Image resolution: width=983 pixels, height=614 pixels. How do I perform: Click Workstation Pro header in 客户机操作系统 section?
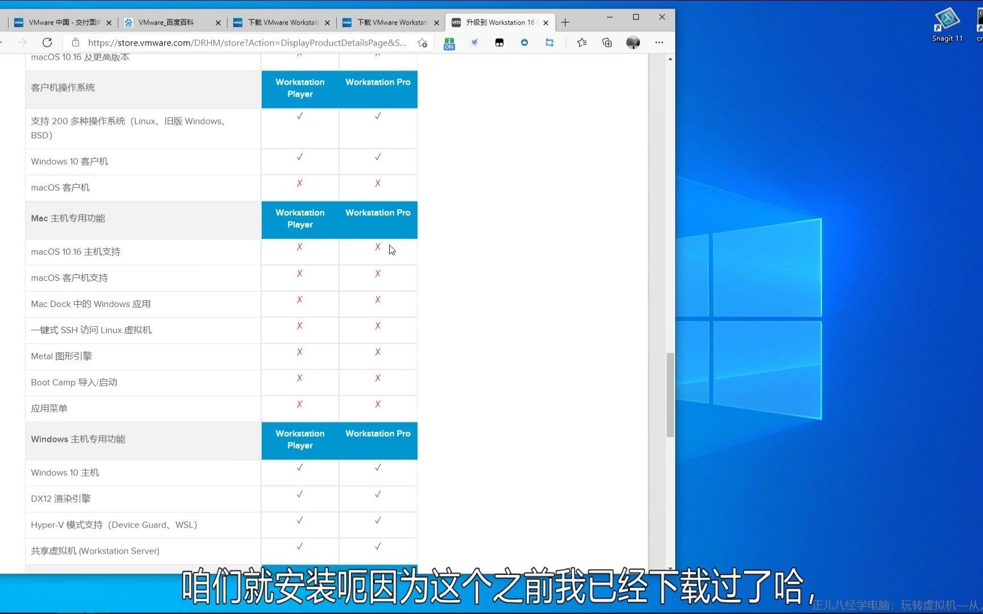pyautogui.click(x=378, y=82)
